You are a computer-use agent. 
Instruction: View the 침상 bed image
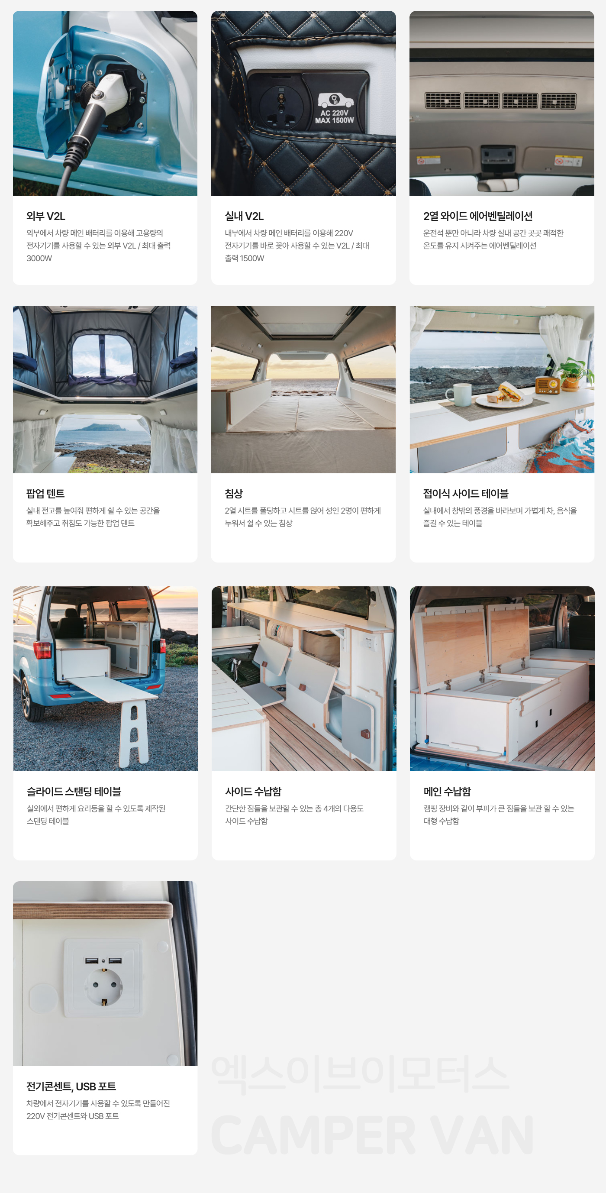[x=303, y=389]
